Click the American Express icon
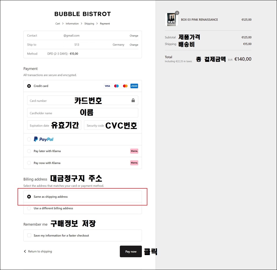277x270 pixels. pos(134,86)
